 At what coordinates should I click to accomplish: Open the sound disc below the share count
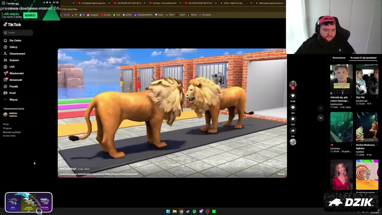[x=293, y=142]
